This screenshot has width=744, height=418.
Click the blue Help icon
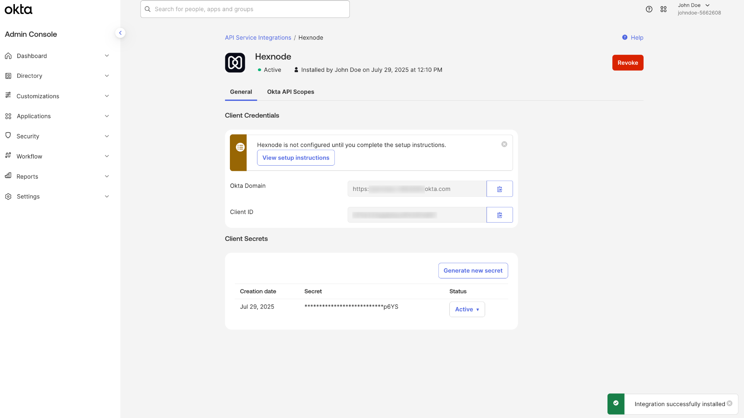coord(625,37)
